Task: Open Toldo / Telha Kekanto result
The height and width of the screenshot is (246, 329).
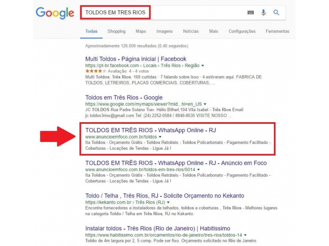Action: (x=165, y=196)
